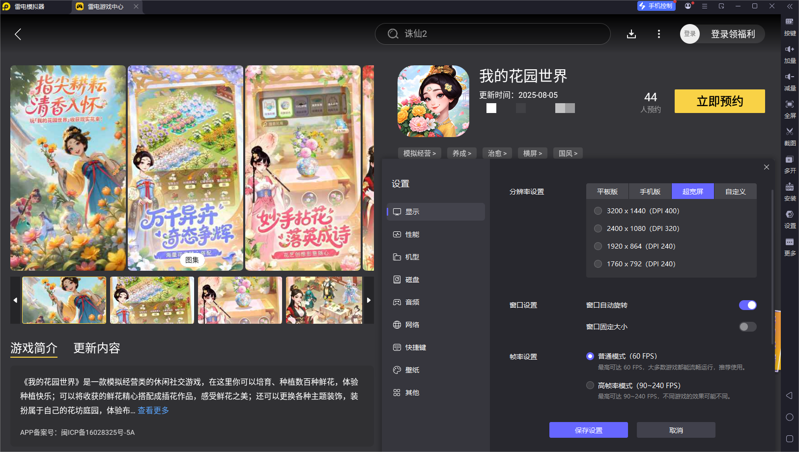The image size is (799, 452).
Task: Install APK via 安装 icon
Action: pyautogui.click(x=790, y=192)
